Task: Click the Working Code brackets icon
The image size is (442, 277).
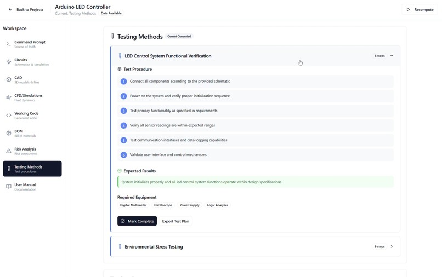Action: (9, 115)
